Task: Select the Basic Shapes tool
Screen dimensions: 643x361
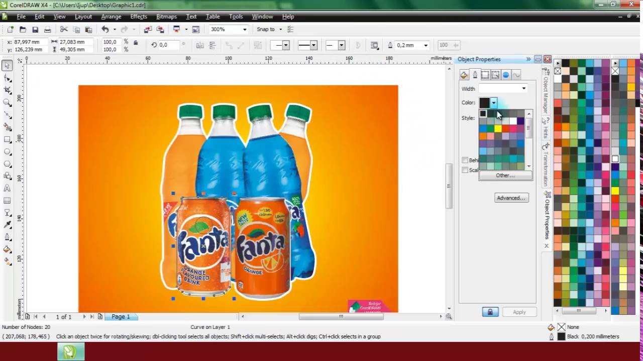Action: click(x=7, y=176)
